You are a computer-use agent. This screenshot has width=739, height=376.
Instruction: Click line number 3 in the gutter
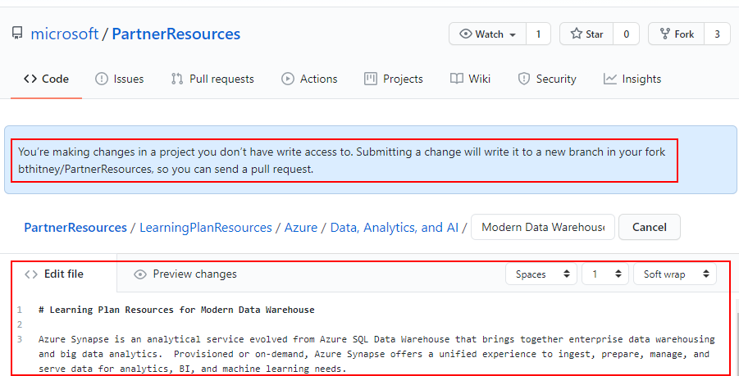(20, 339)
